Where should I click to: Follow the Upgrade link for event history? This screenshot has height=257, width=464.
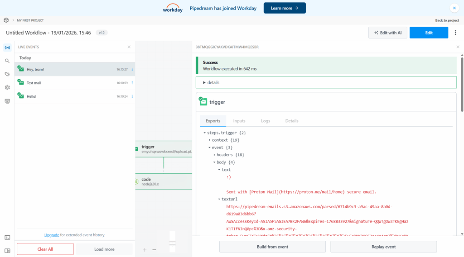tap(52, 235)
